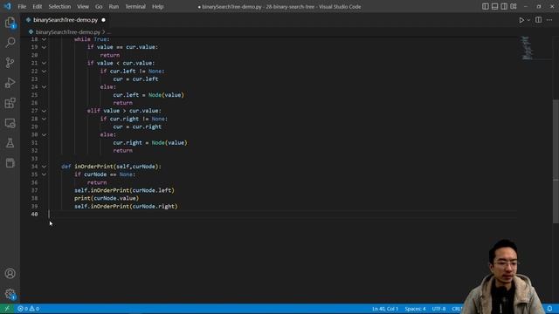Open the Go menu
Screen dimensions: 559x314
coord(99,6)
